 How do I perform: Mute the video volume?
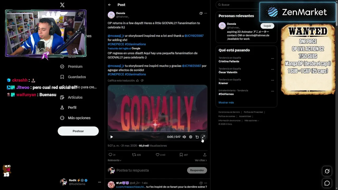184,137
